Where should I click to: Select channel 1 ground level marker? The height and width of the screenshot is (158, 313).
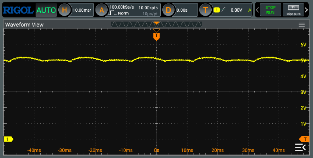coord(9,139)
